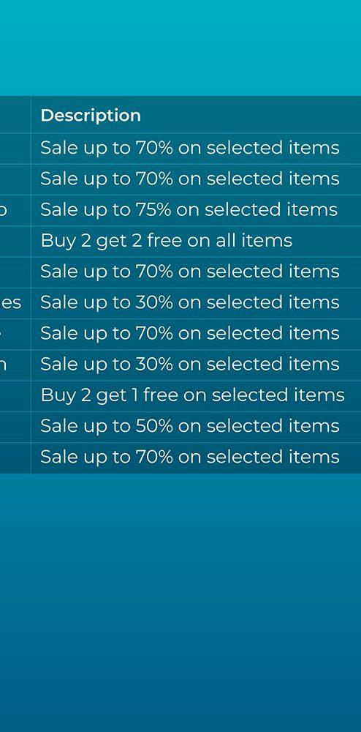Click the blank cell beside 'Sale up to 50%'

(15, 427)
